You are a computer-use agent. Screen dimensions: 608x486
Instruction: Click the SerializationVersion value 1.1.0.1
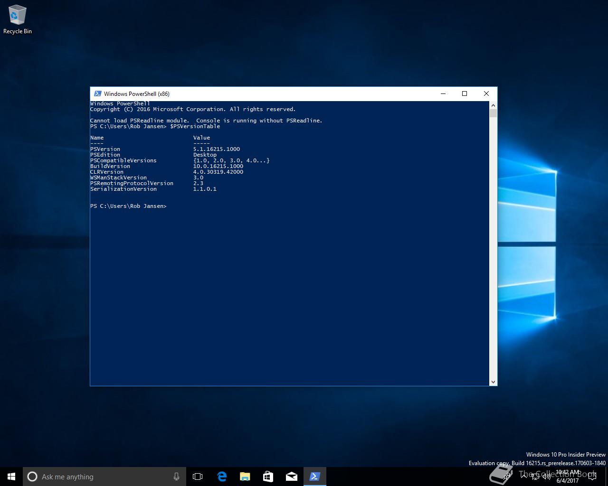tap(205, 189)
